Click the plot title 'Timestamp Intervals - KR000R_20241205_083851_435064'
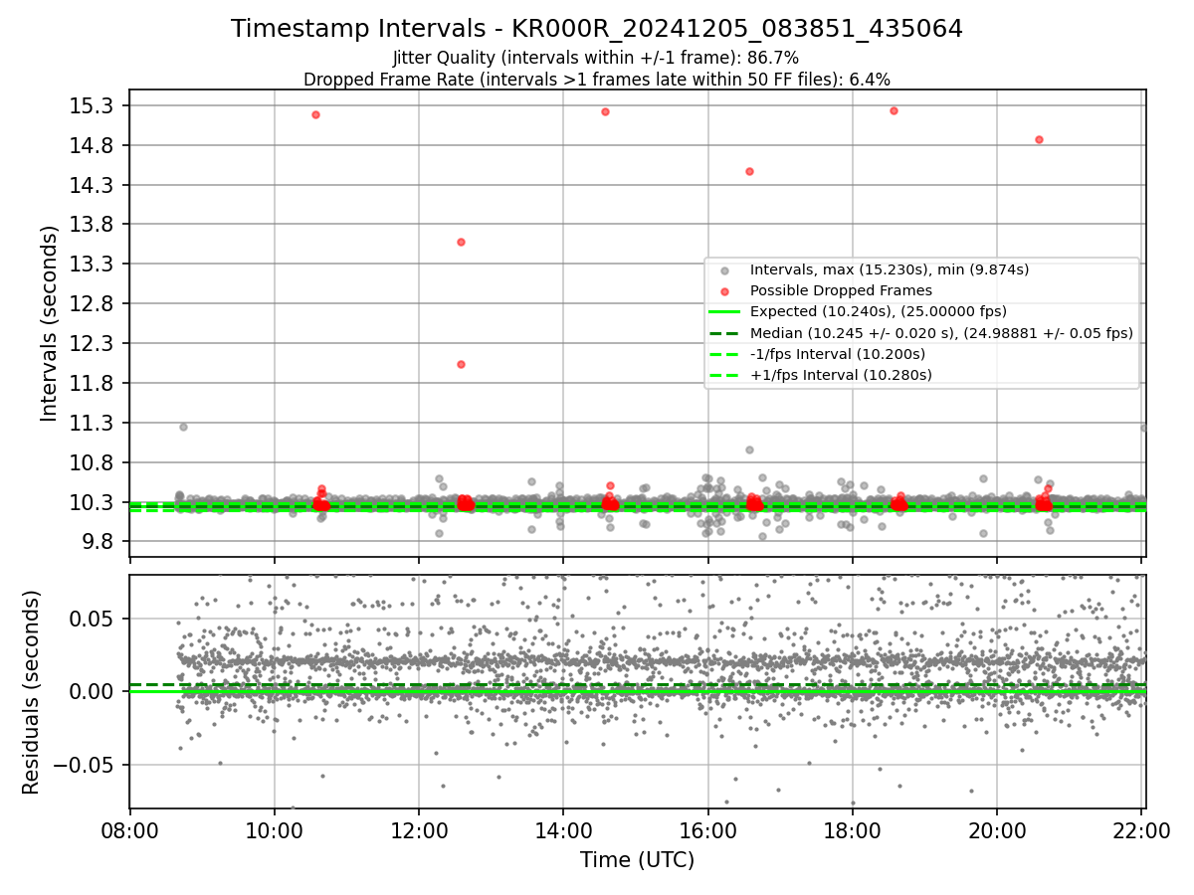This screenshot has width=1194, height=895. pyautogui.click(x=597, y=29)
